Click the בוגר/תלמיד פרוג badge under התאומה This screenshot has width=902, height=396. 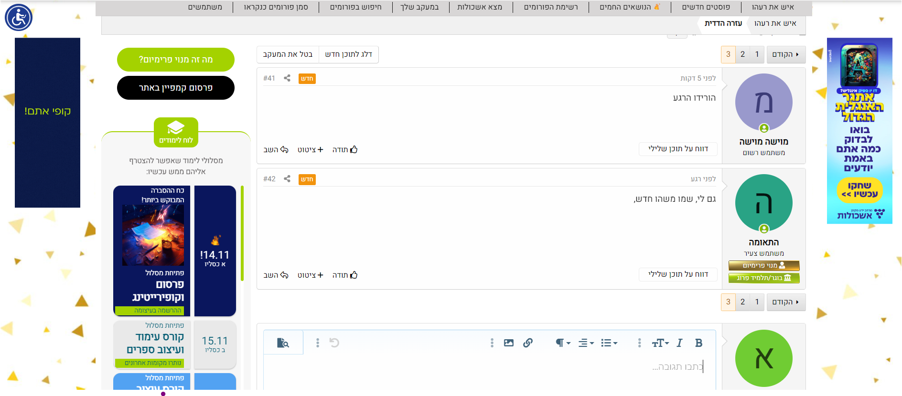point(764,278)
